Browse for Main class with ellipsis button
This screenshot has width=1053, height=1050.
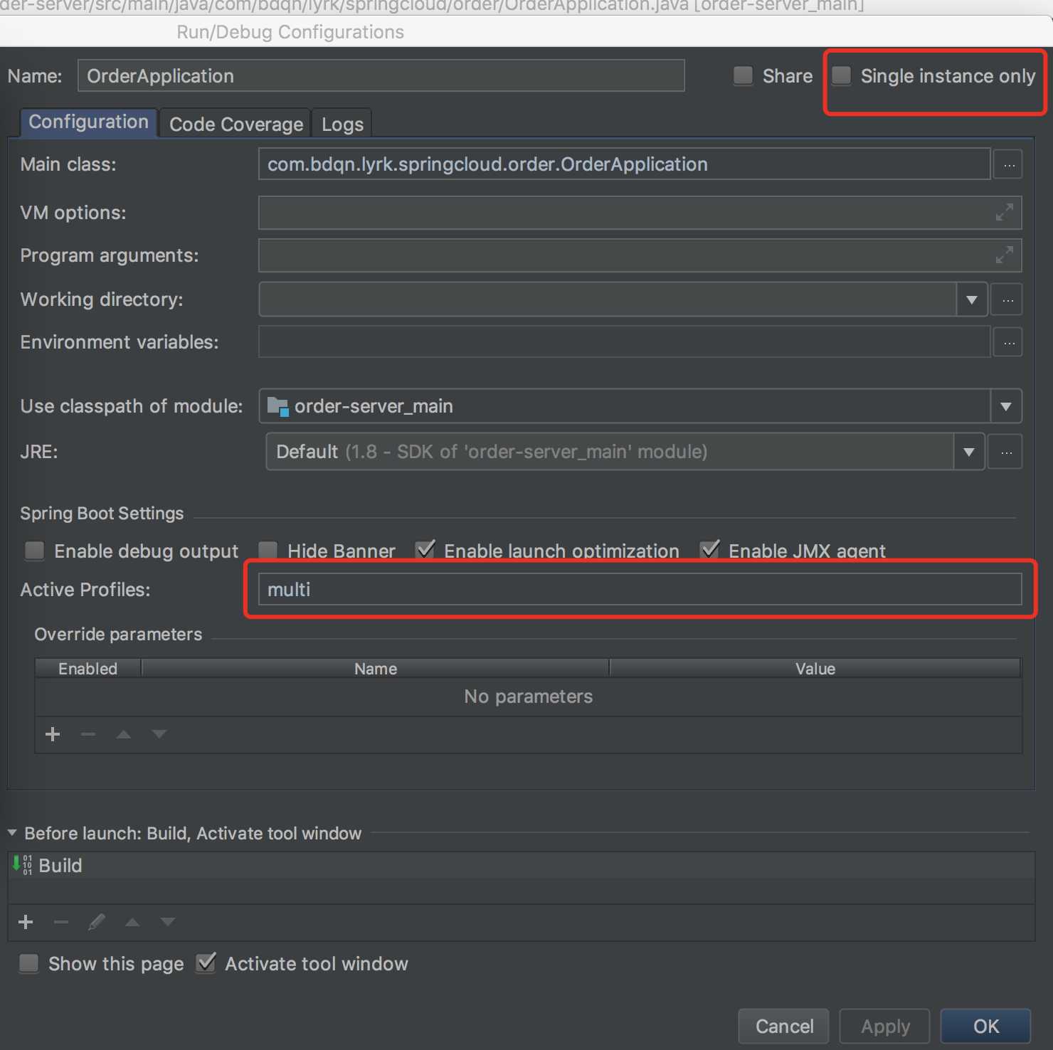click(x=1008, y=165)
